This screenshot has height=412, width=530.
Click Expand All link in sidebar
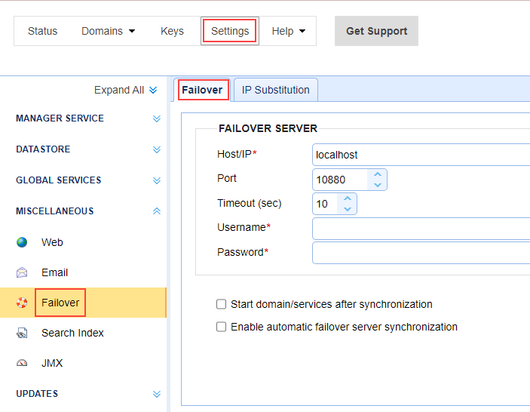125,90
